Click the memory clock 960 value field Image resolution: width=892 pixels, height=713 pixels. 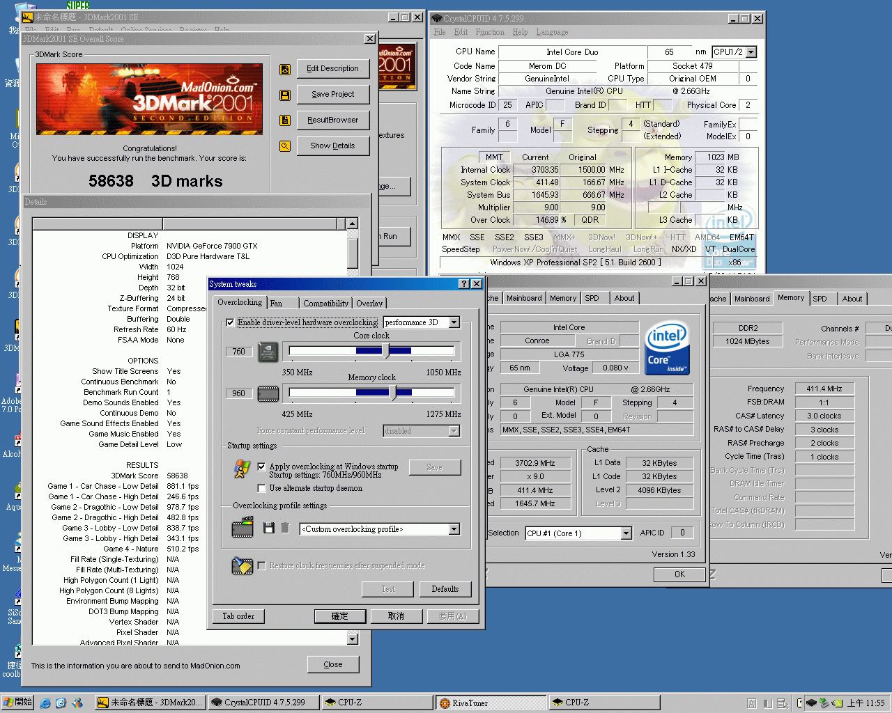click(239, 393)
